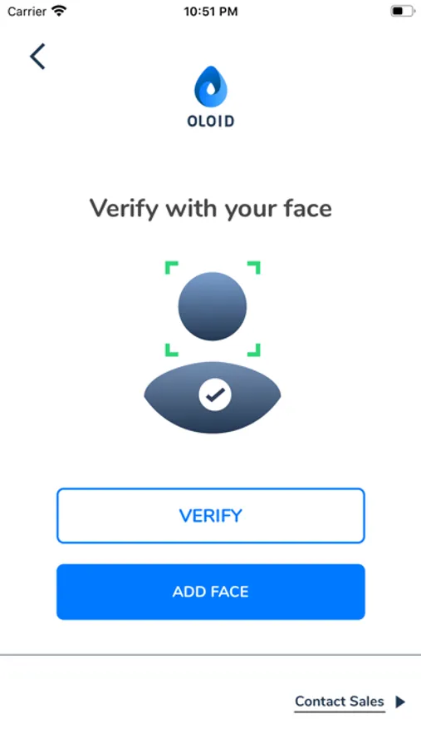Click the top-right green scan bracket

(x=253, y=267)
